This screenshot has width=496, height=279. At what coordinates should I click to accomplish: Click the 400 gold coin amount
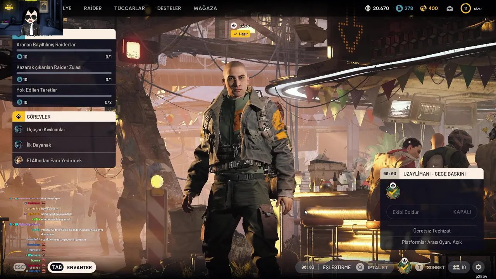point(433,8)
